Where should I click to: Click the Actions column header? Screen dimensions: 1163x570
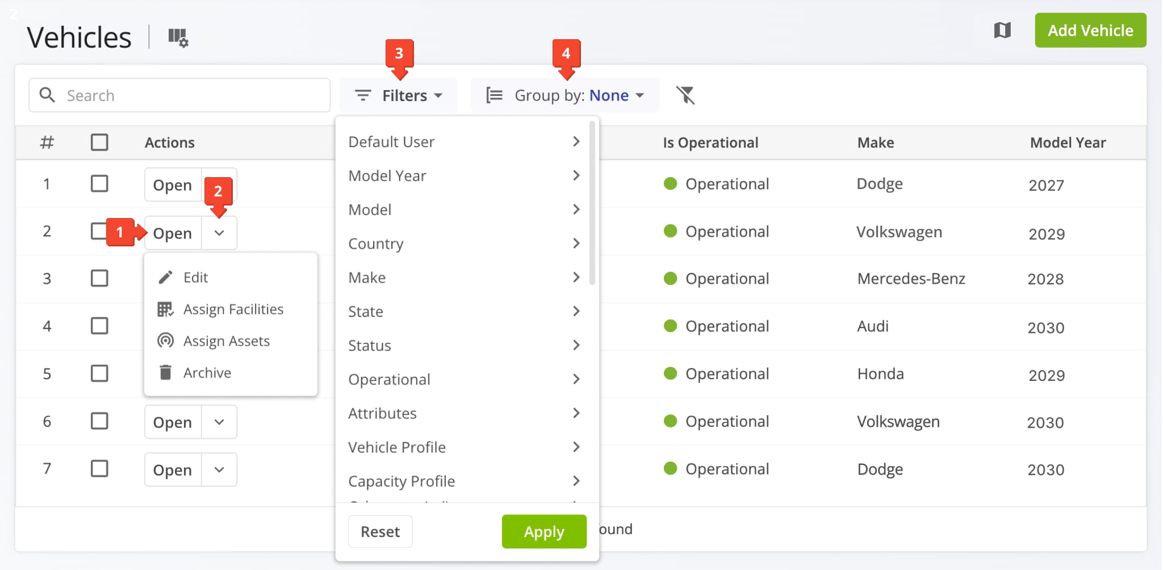[x=169, y=142]
